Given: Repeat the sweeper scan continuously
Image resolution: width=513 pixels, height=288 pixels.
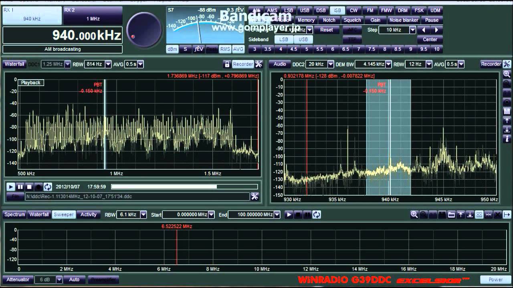Looking at the screenshot, I should pos(317,215).
